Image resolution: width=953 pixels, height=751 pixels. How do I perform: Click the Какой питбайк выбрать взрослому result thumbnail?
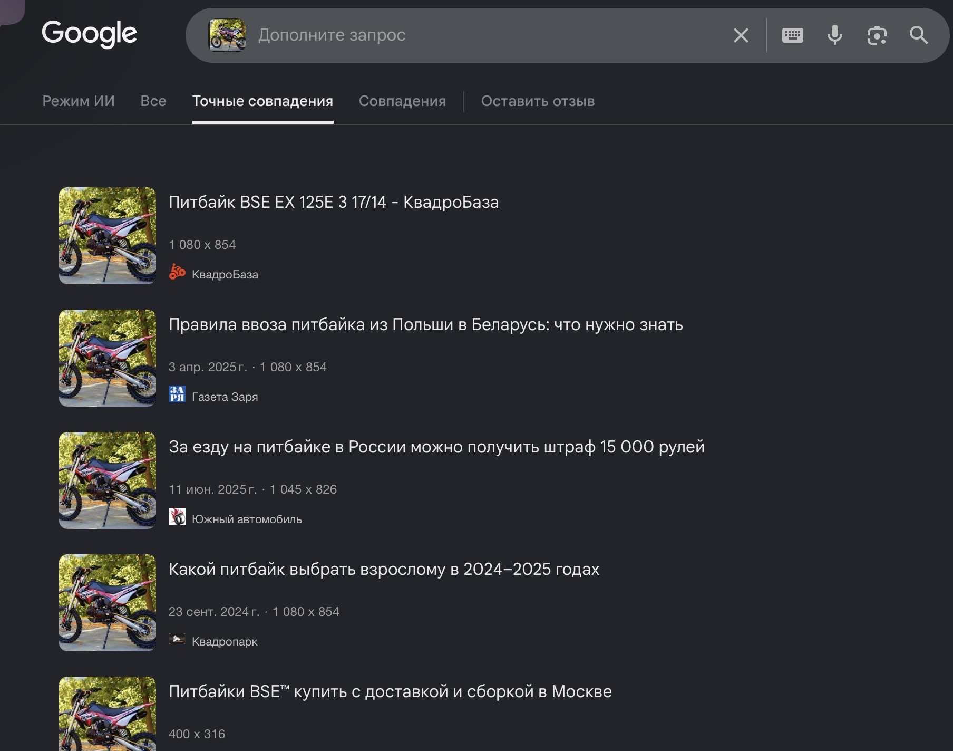click(108, 603)
